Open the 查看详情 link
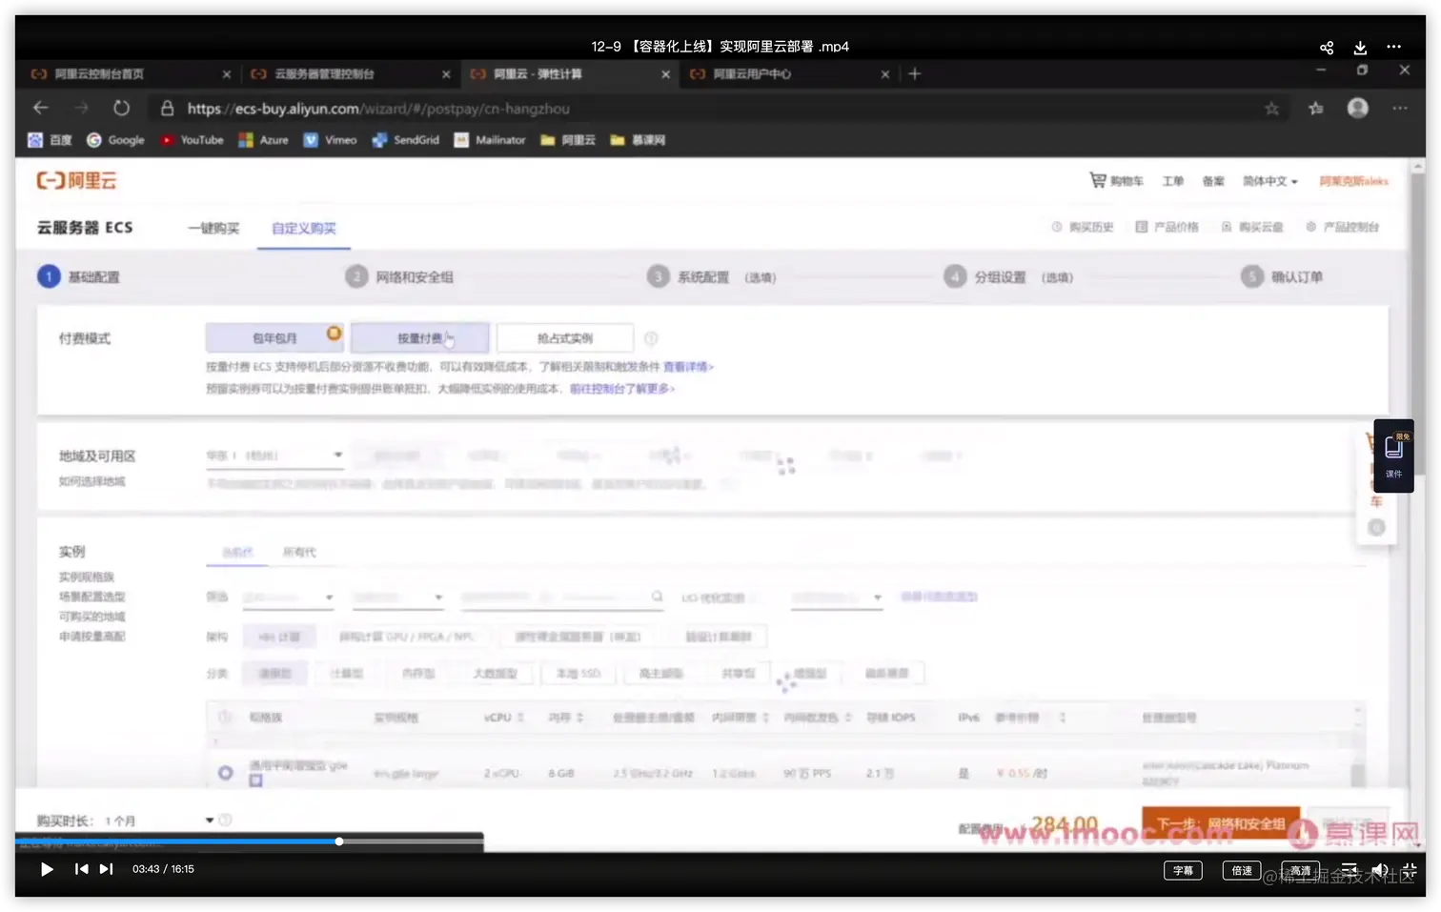This screenshot has height=912, width=1441. click(688, 367)
